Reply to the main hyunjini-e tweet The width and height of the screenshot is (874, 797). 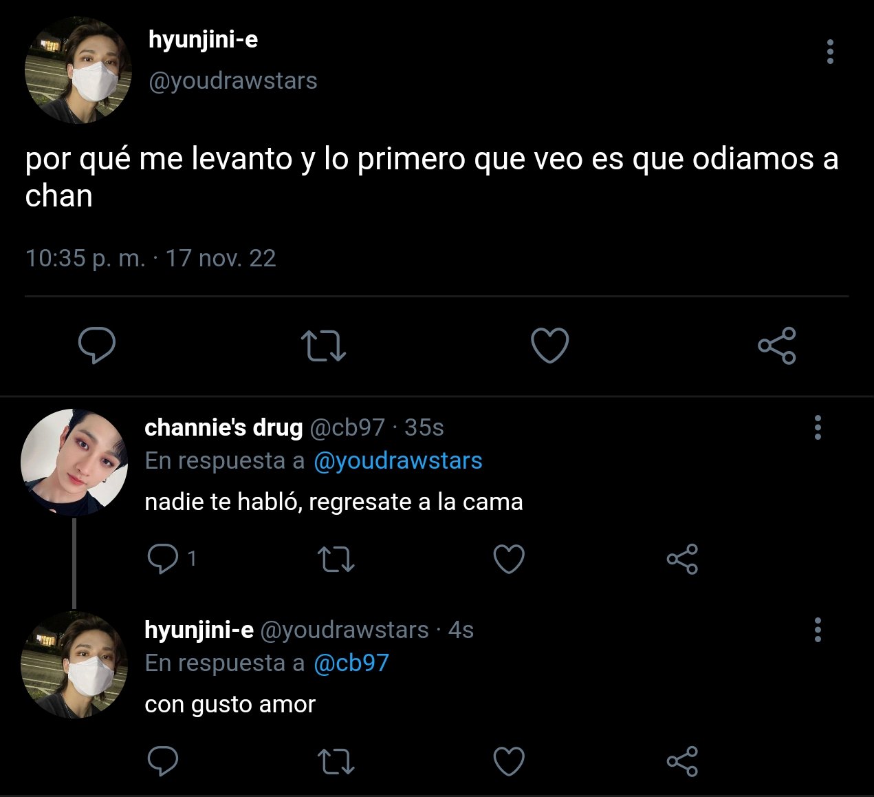point(97,346)
